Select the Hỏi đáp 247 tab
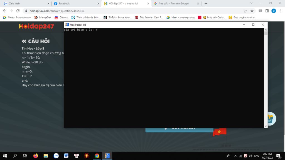 (126, 3)
